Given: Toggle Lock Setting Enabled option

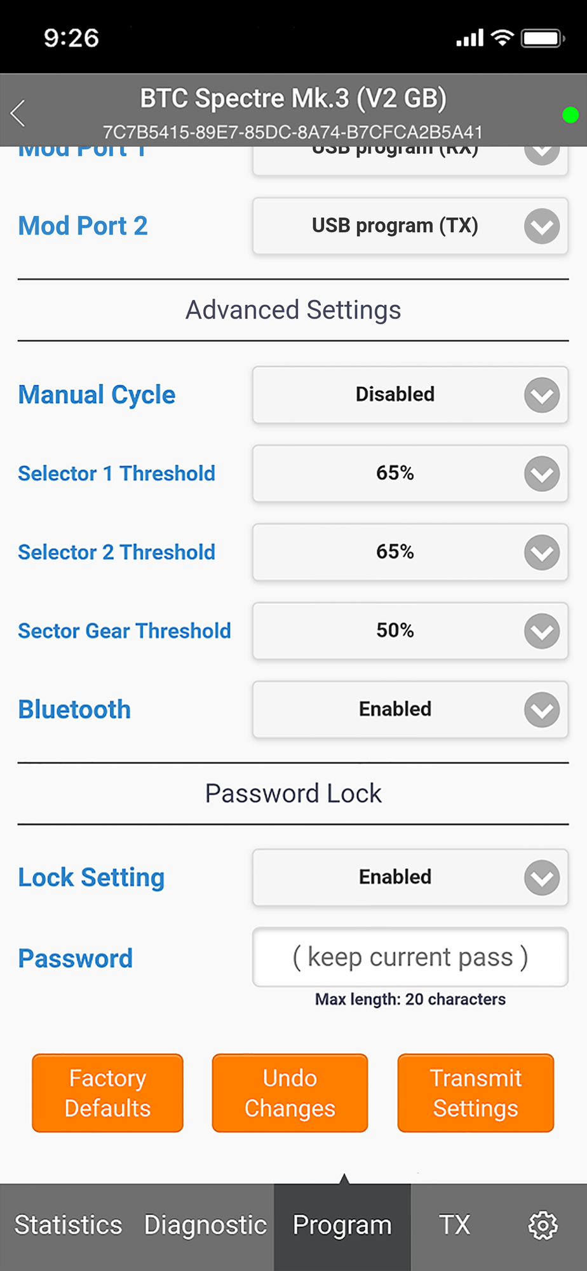Looking at the screenshot, I should coord(410,878).
